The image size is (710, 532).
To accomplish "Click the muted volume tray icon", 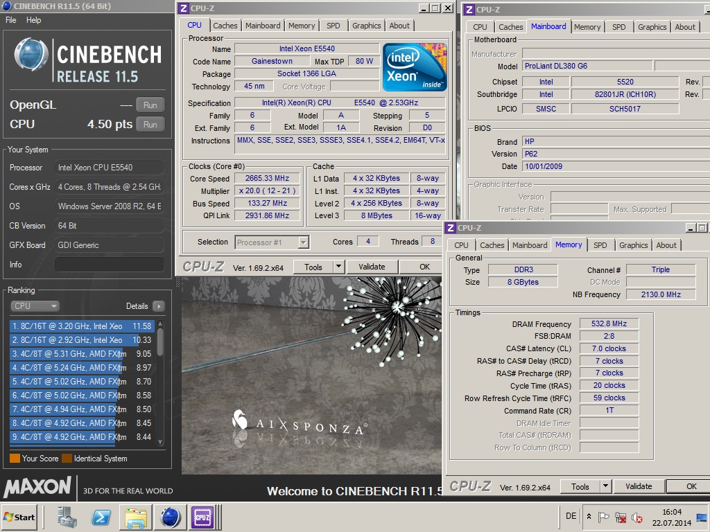I will click(x=637, y=517).
